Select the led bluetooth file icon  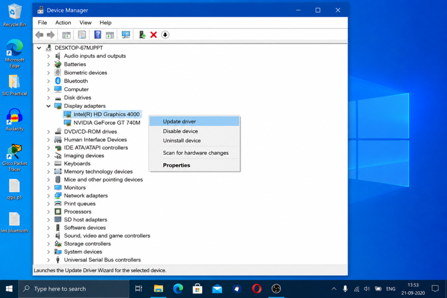tap(14, 223)
